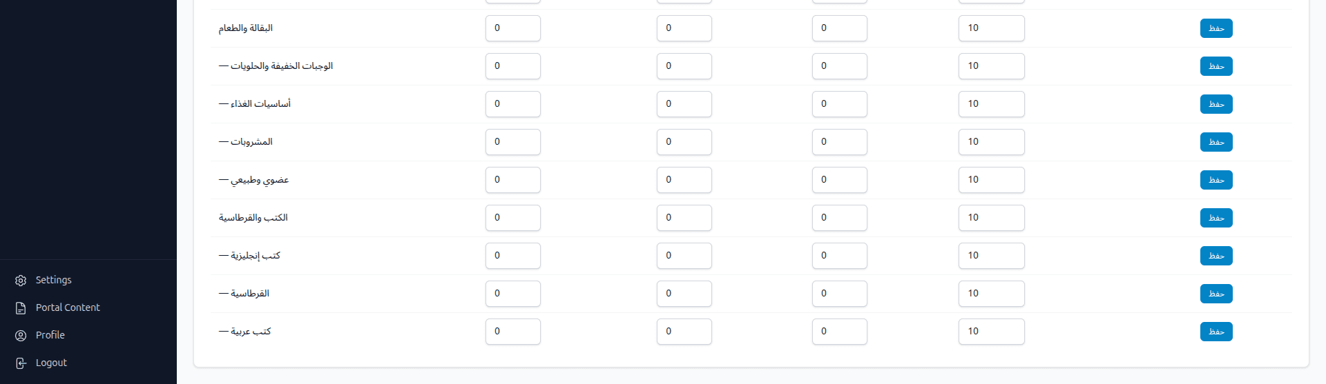Image resolution: width=1326 pixels, height=384 pixels.
Task: Click حفظ for the كتب عربية row
Action: point(1216,332)
